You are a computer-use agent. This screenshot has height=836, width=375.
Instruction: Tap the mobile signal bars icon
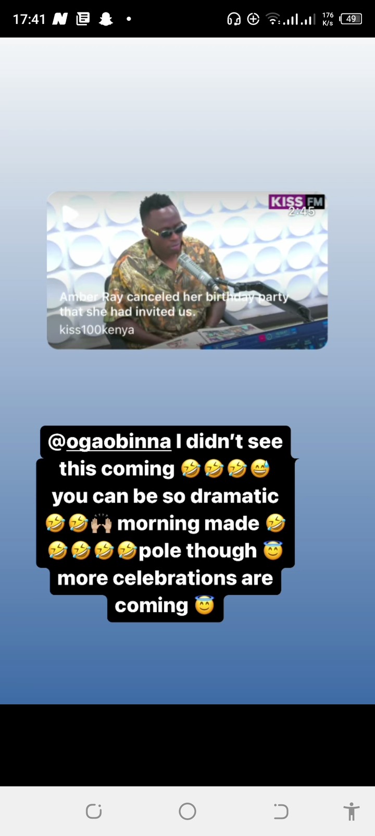[300, 19]
